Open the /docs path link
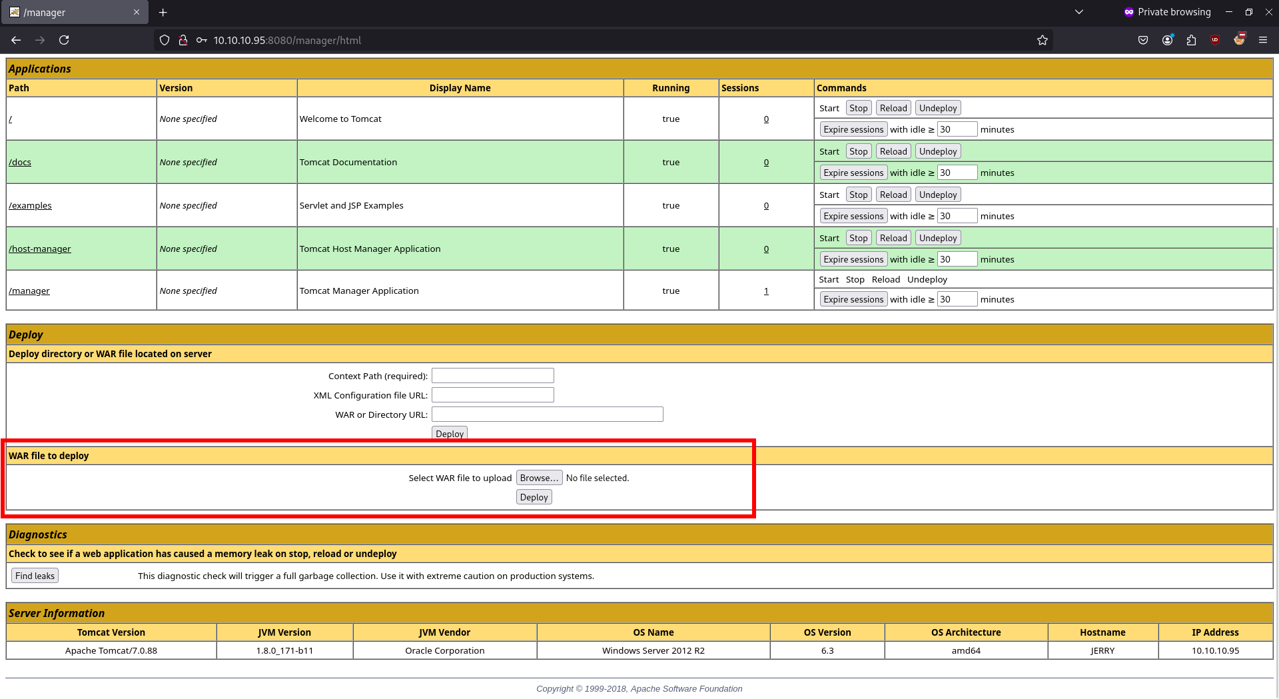Viewport: 1279px width, 699px height. tap(20, 162)
